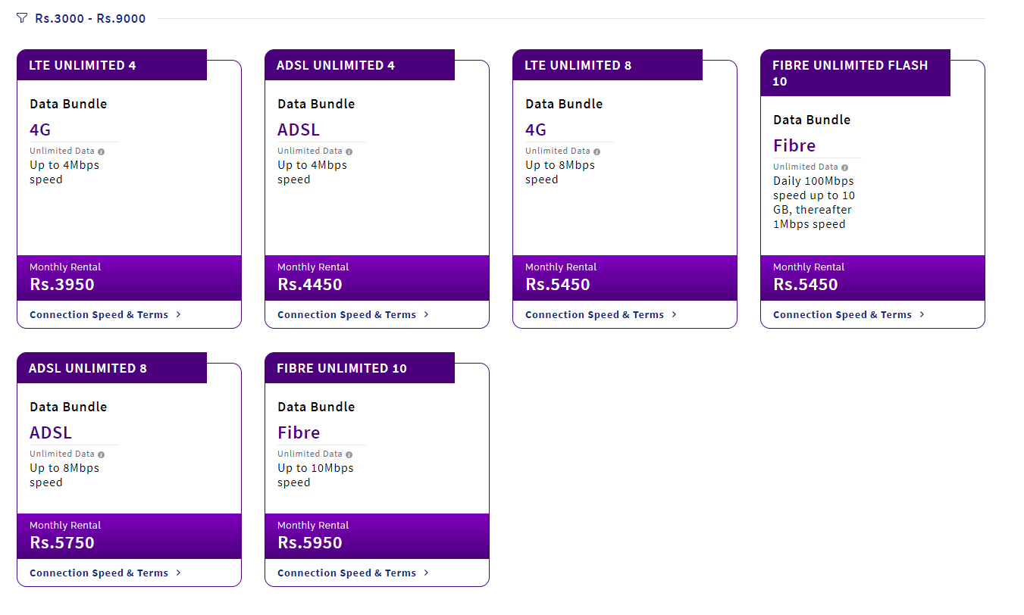Open Connection Speed & Terms for ADSL Unlimited 4
Image resolution: width=1024 pixels, height=615 pixels.
(x=353, y=314)
